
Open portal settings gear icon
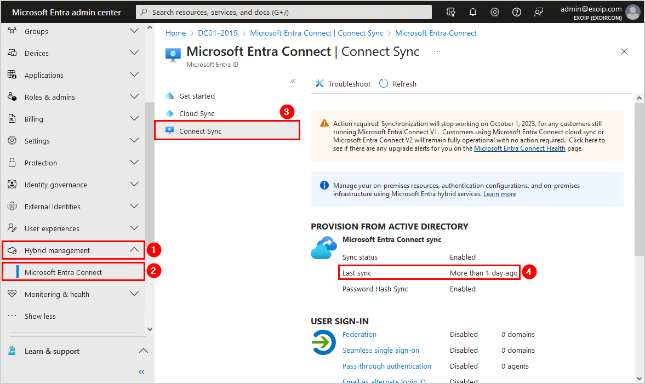click(495, 12)
